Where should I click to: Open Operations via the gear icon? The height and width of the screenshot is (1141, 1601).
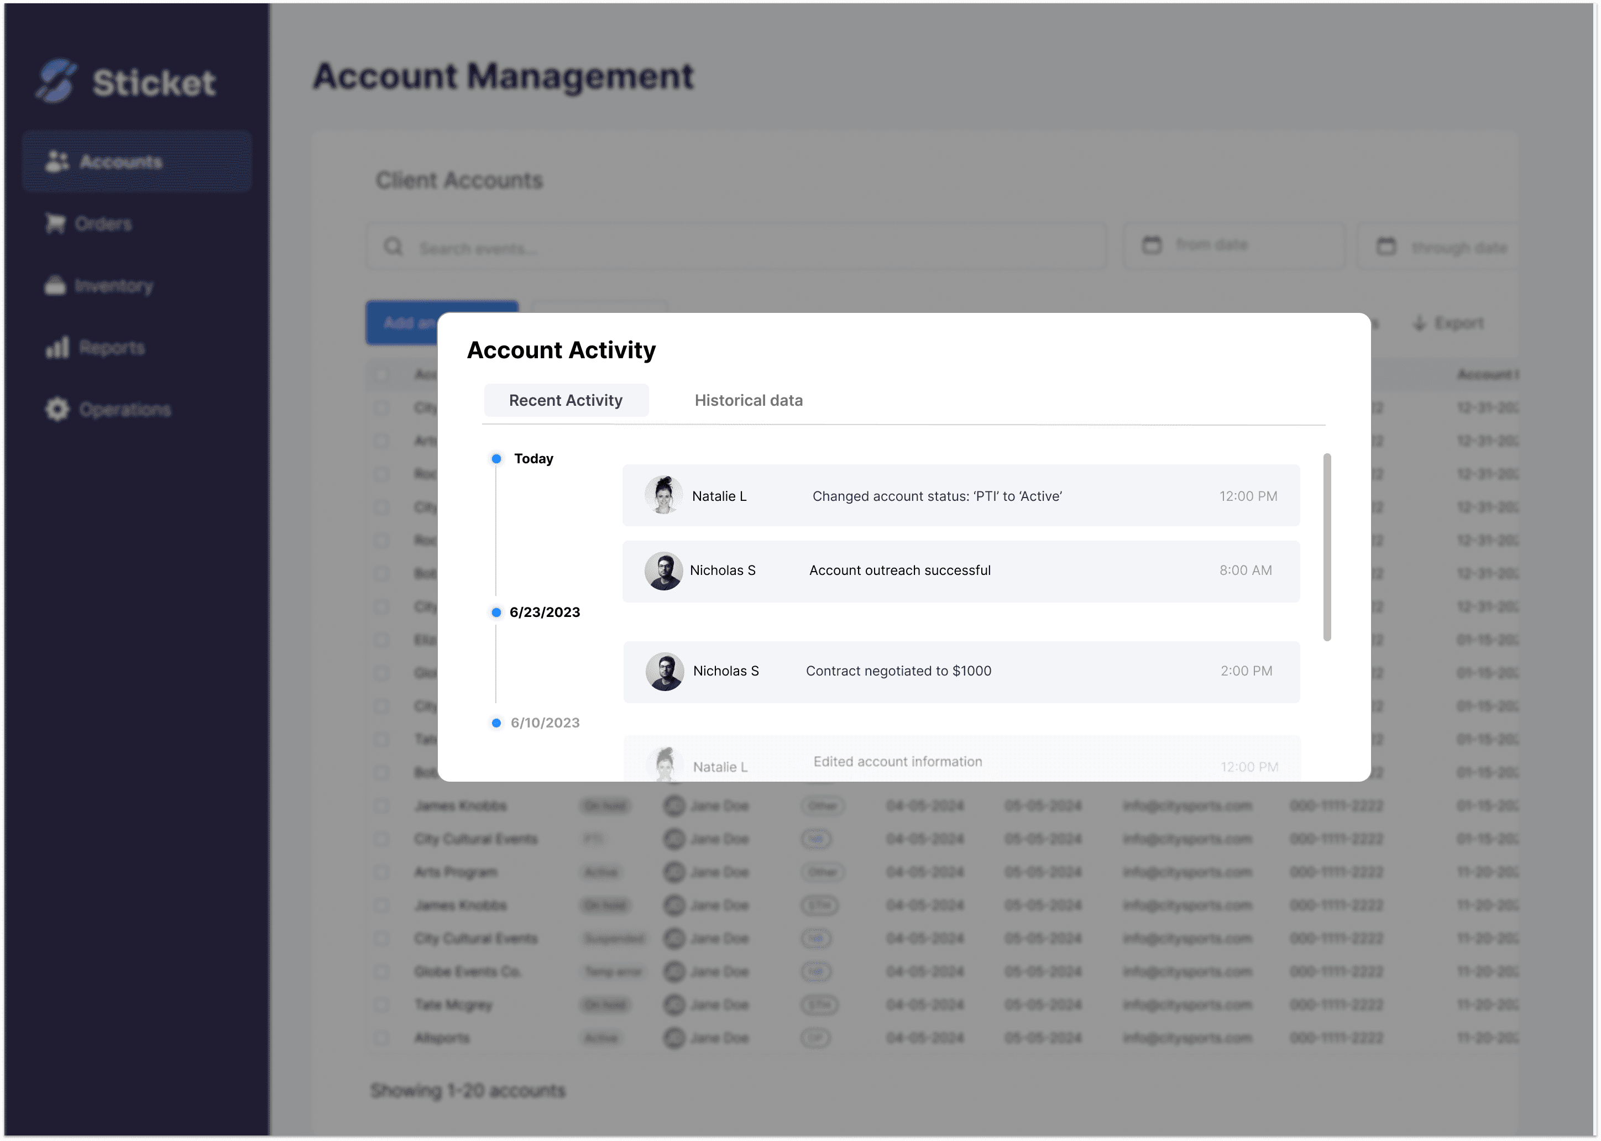(57, 409)
